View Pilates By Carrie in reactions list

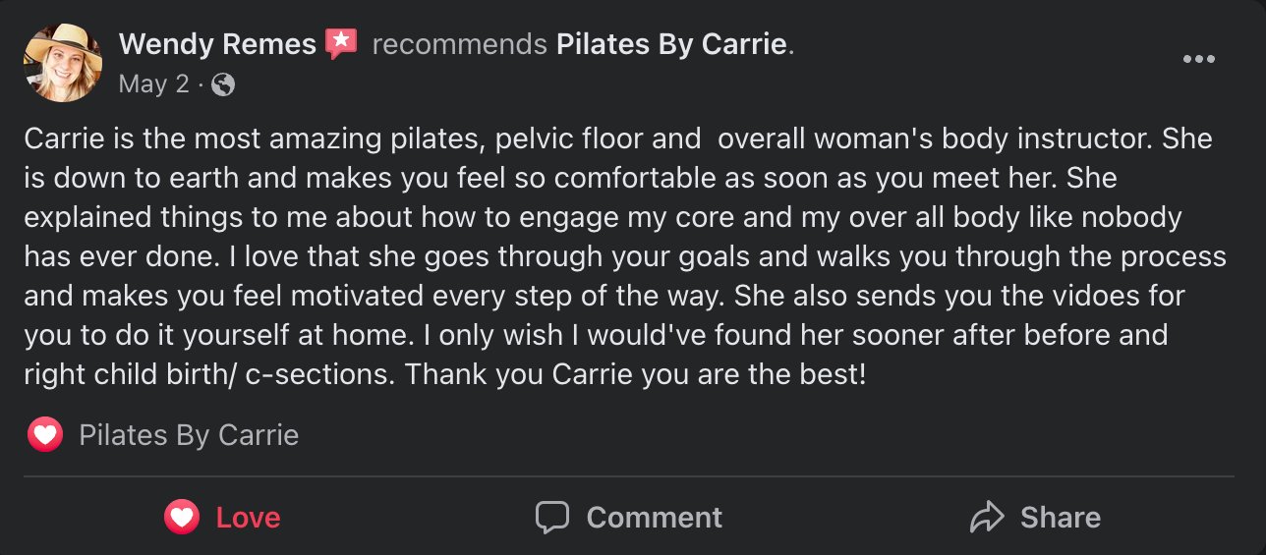[x=189, y=435]
